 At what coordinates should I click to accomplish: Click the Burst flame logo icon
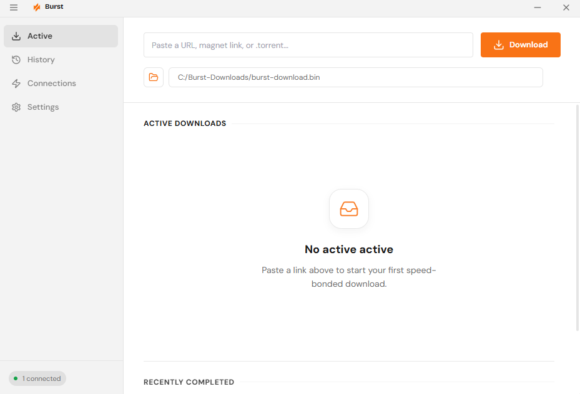[x=37, y=7]
